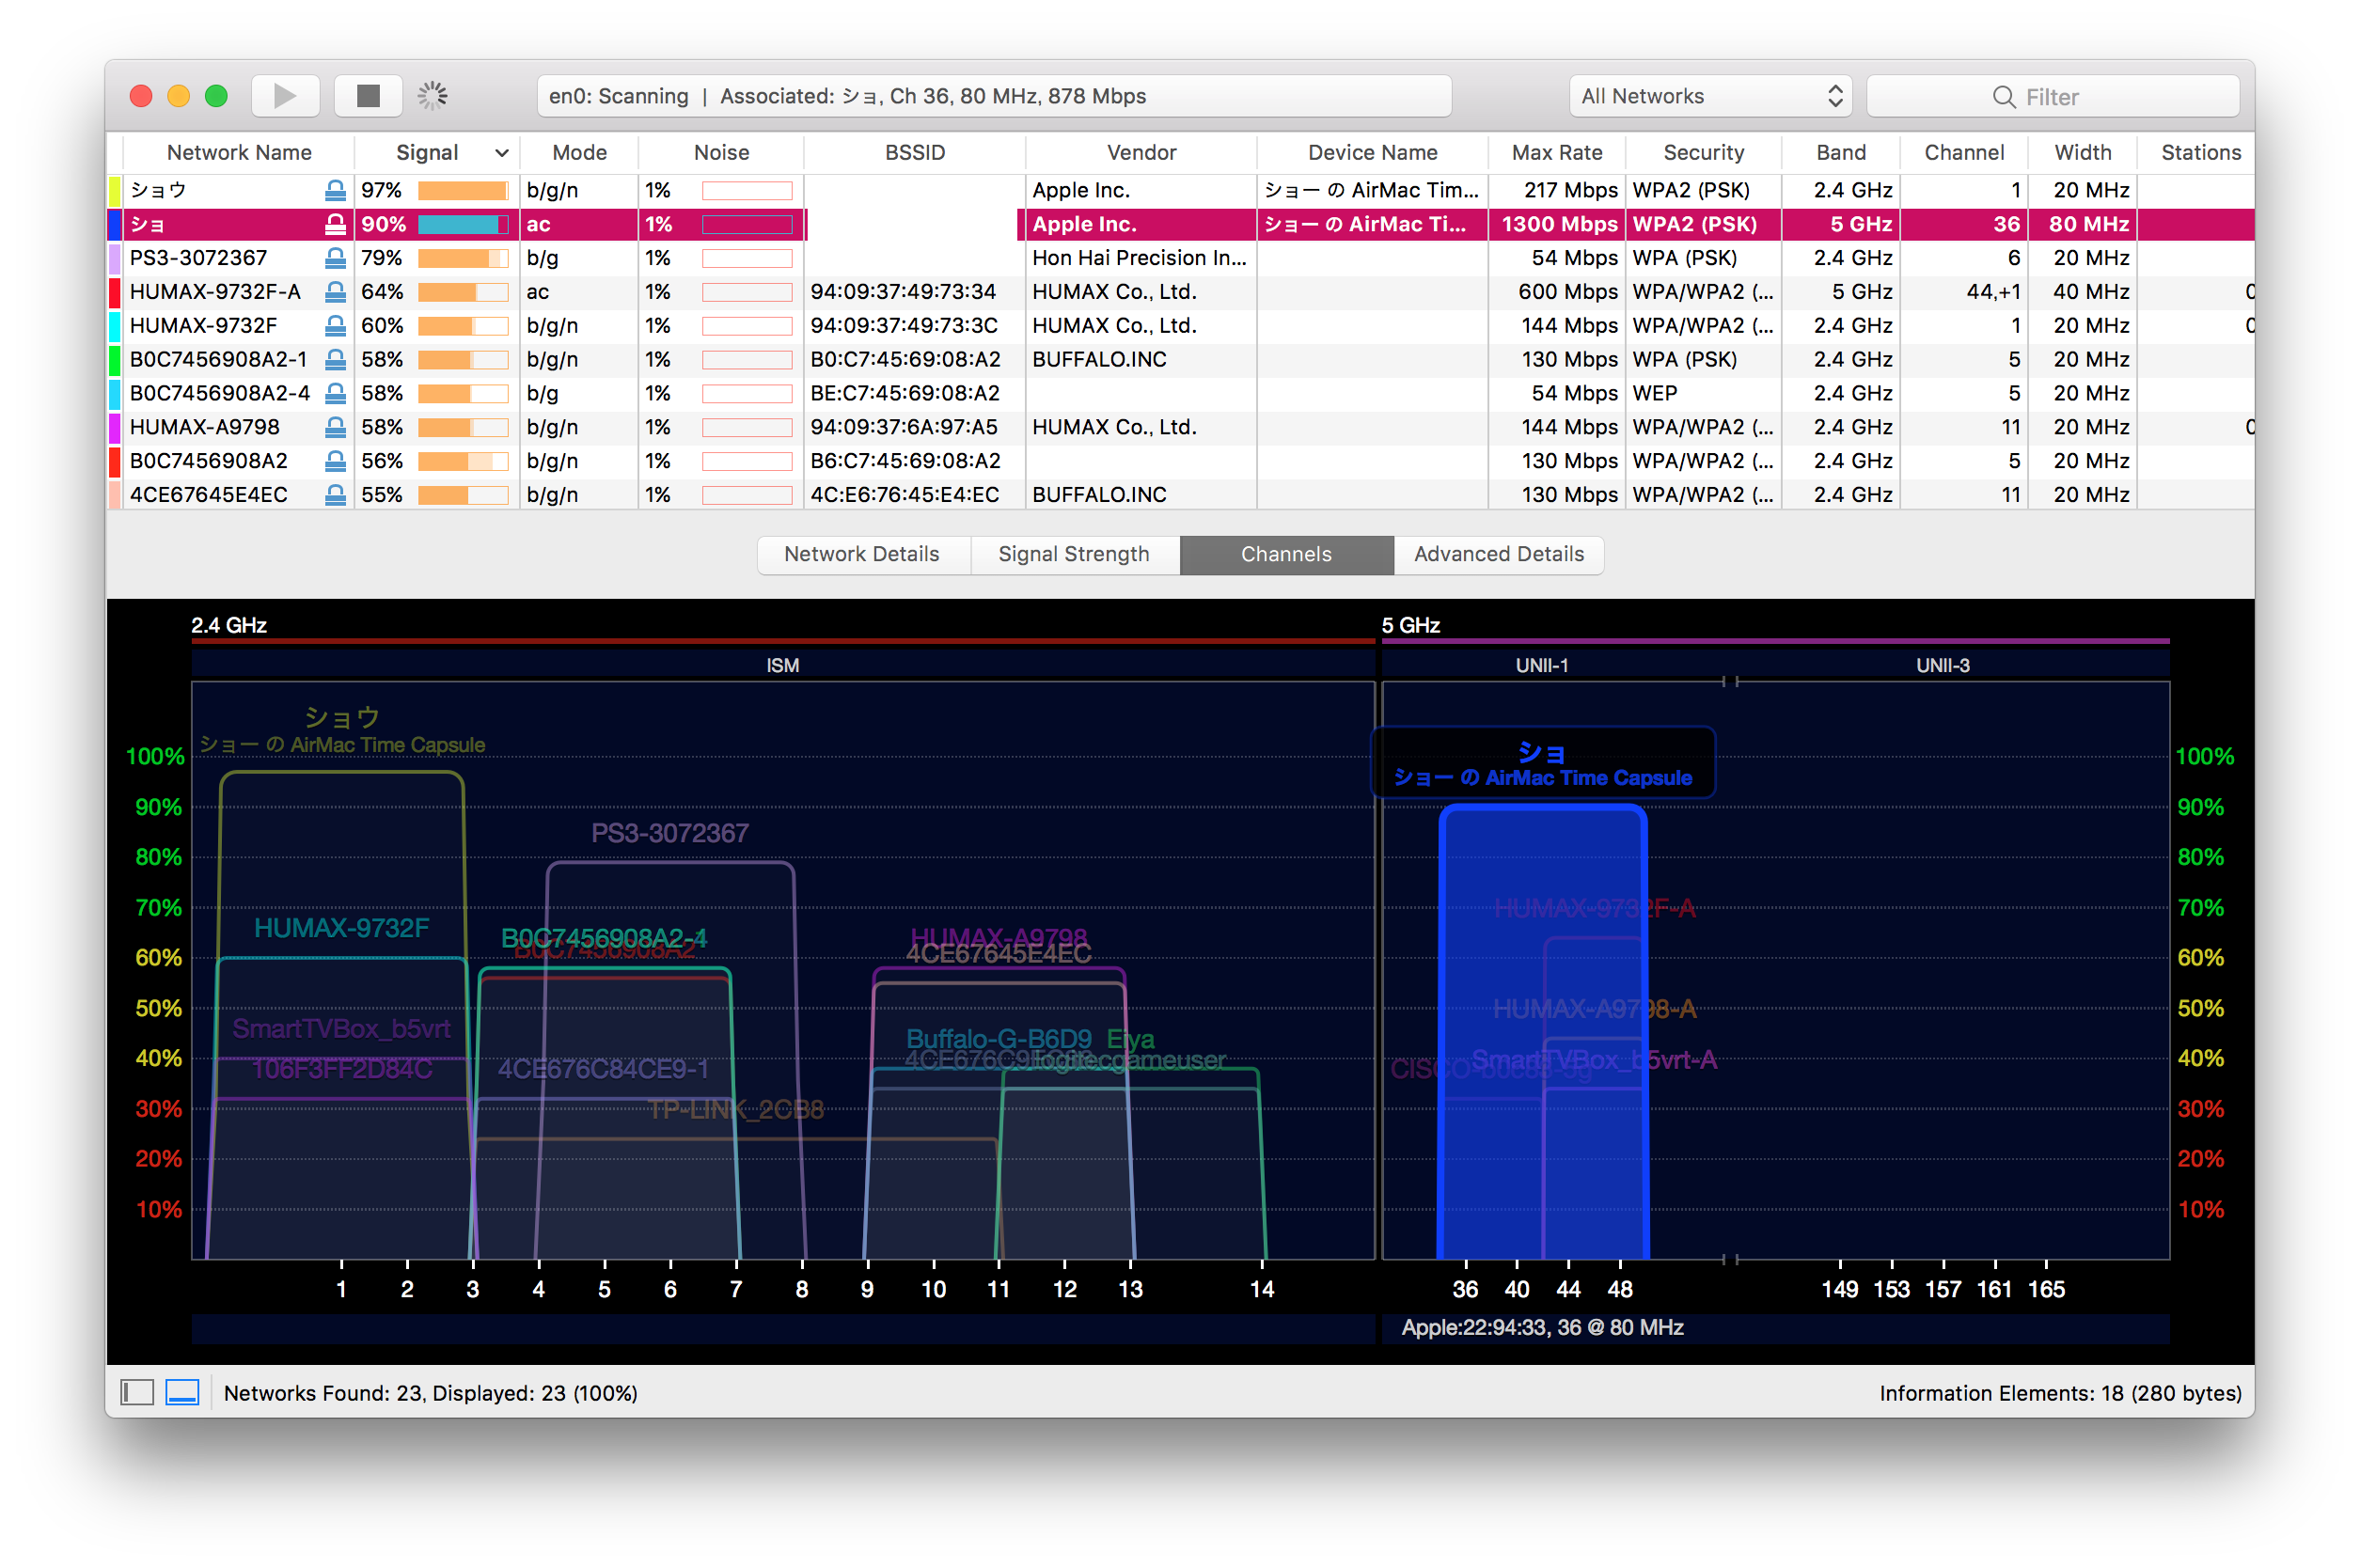Click lock icon for 4CE67645E4EC
This screenshot has height=1568, width=2360.
click(x=336, y=495)
